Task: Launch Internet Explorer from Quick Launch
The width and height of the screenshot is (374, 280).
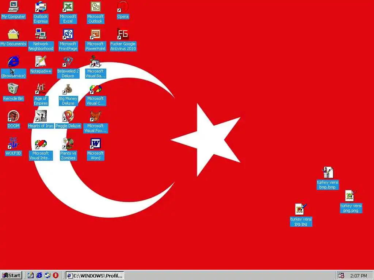Action: 39,276
